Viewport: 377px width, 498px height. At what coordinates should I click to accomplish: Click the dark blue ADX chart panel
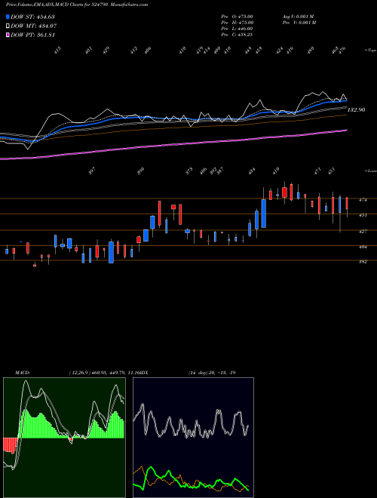193,438
